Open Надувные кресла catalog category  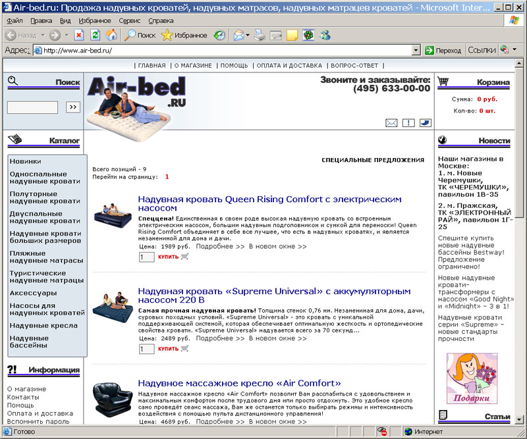point(43,326)
